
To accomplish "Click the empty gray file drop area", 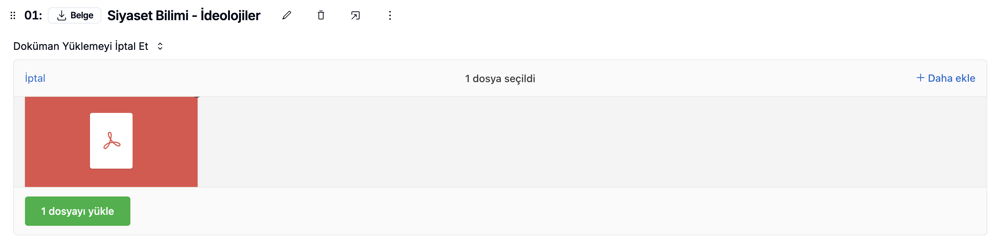I will coord(592,141).
